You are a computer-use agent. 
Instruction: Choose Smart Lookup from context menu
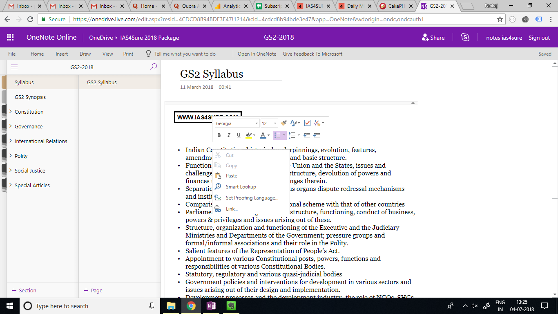pyautogui.click(x=241, y=187)
